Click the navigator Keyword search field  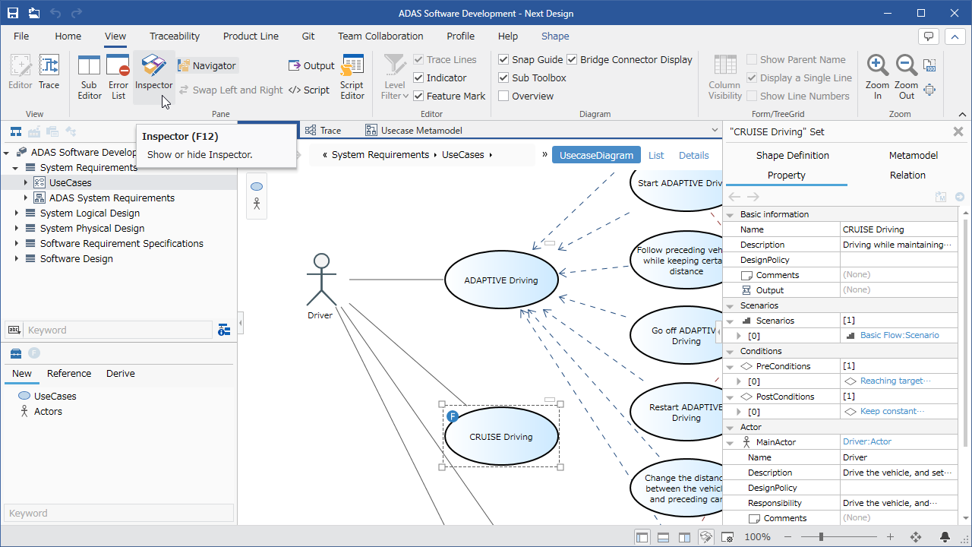(118, 330)
